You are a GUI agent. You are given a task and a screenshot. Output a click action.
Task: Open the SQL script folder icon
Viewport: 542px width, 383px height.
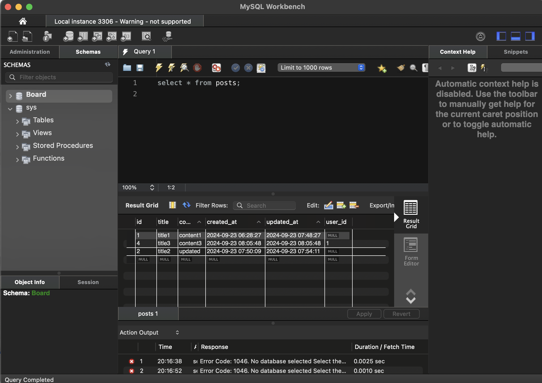point(127,68)
